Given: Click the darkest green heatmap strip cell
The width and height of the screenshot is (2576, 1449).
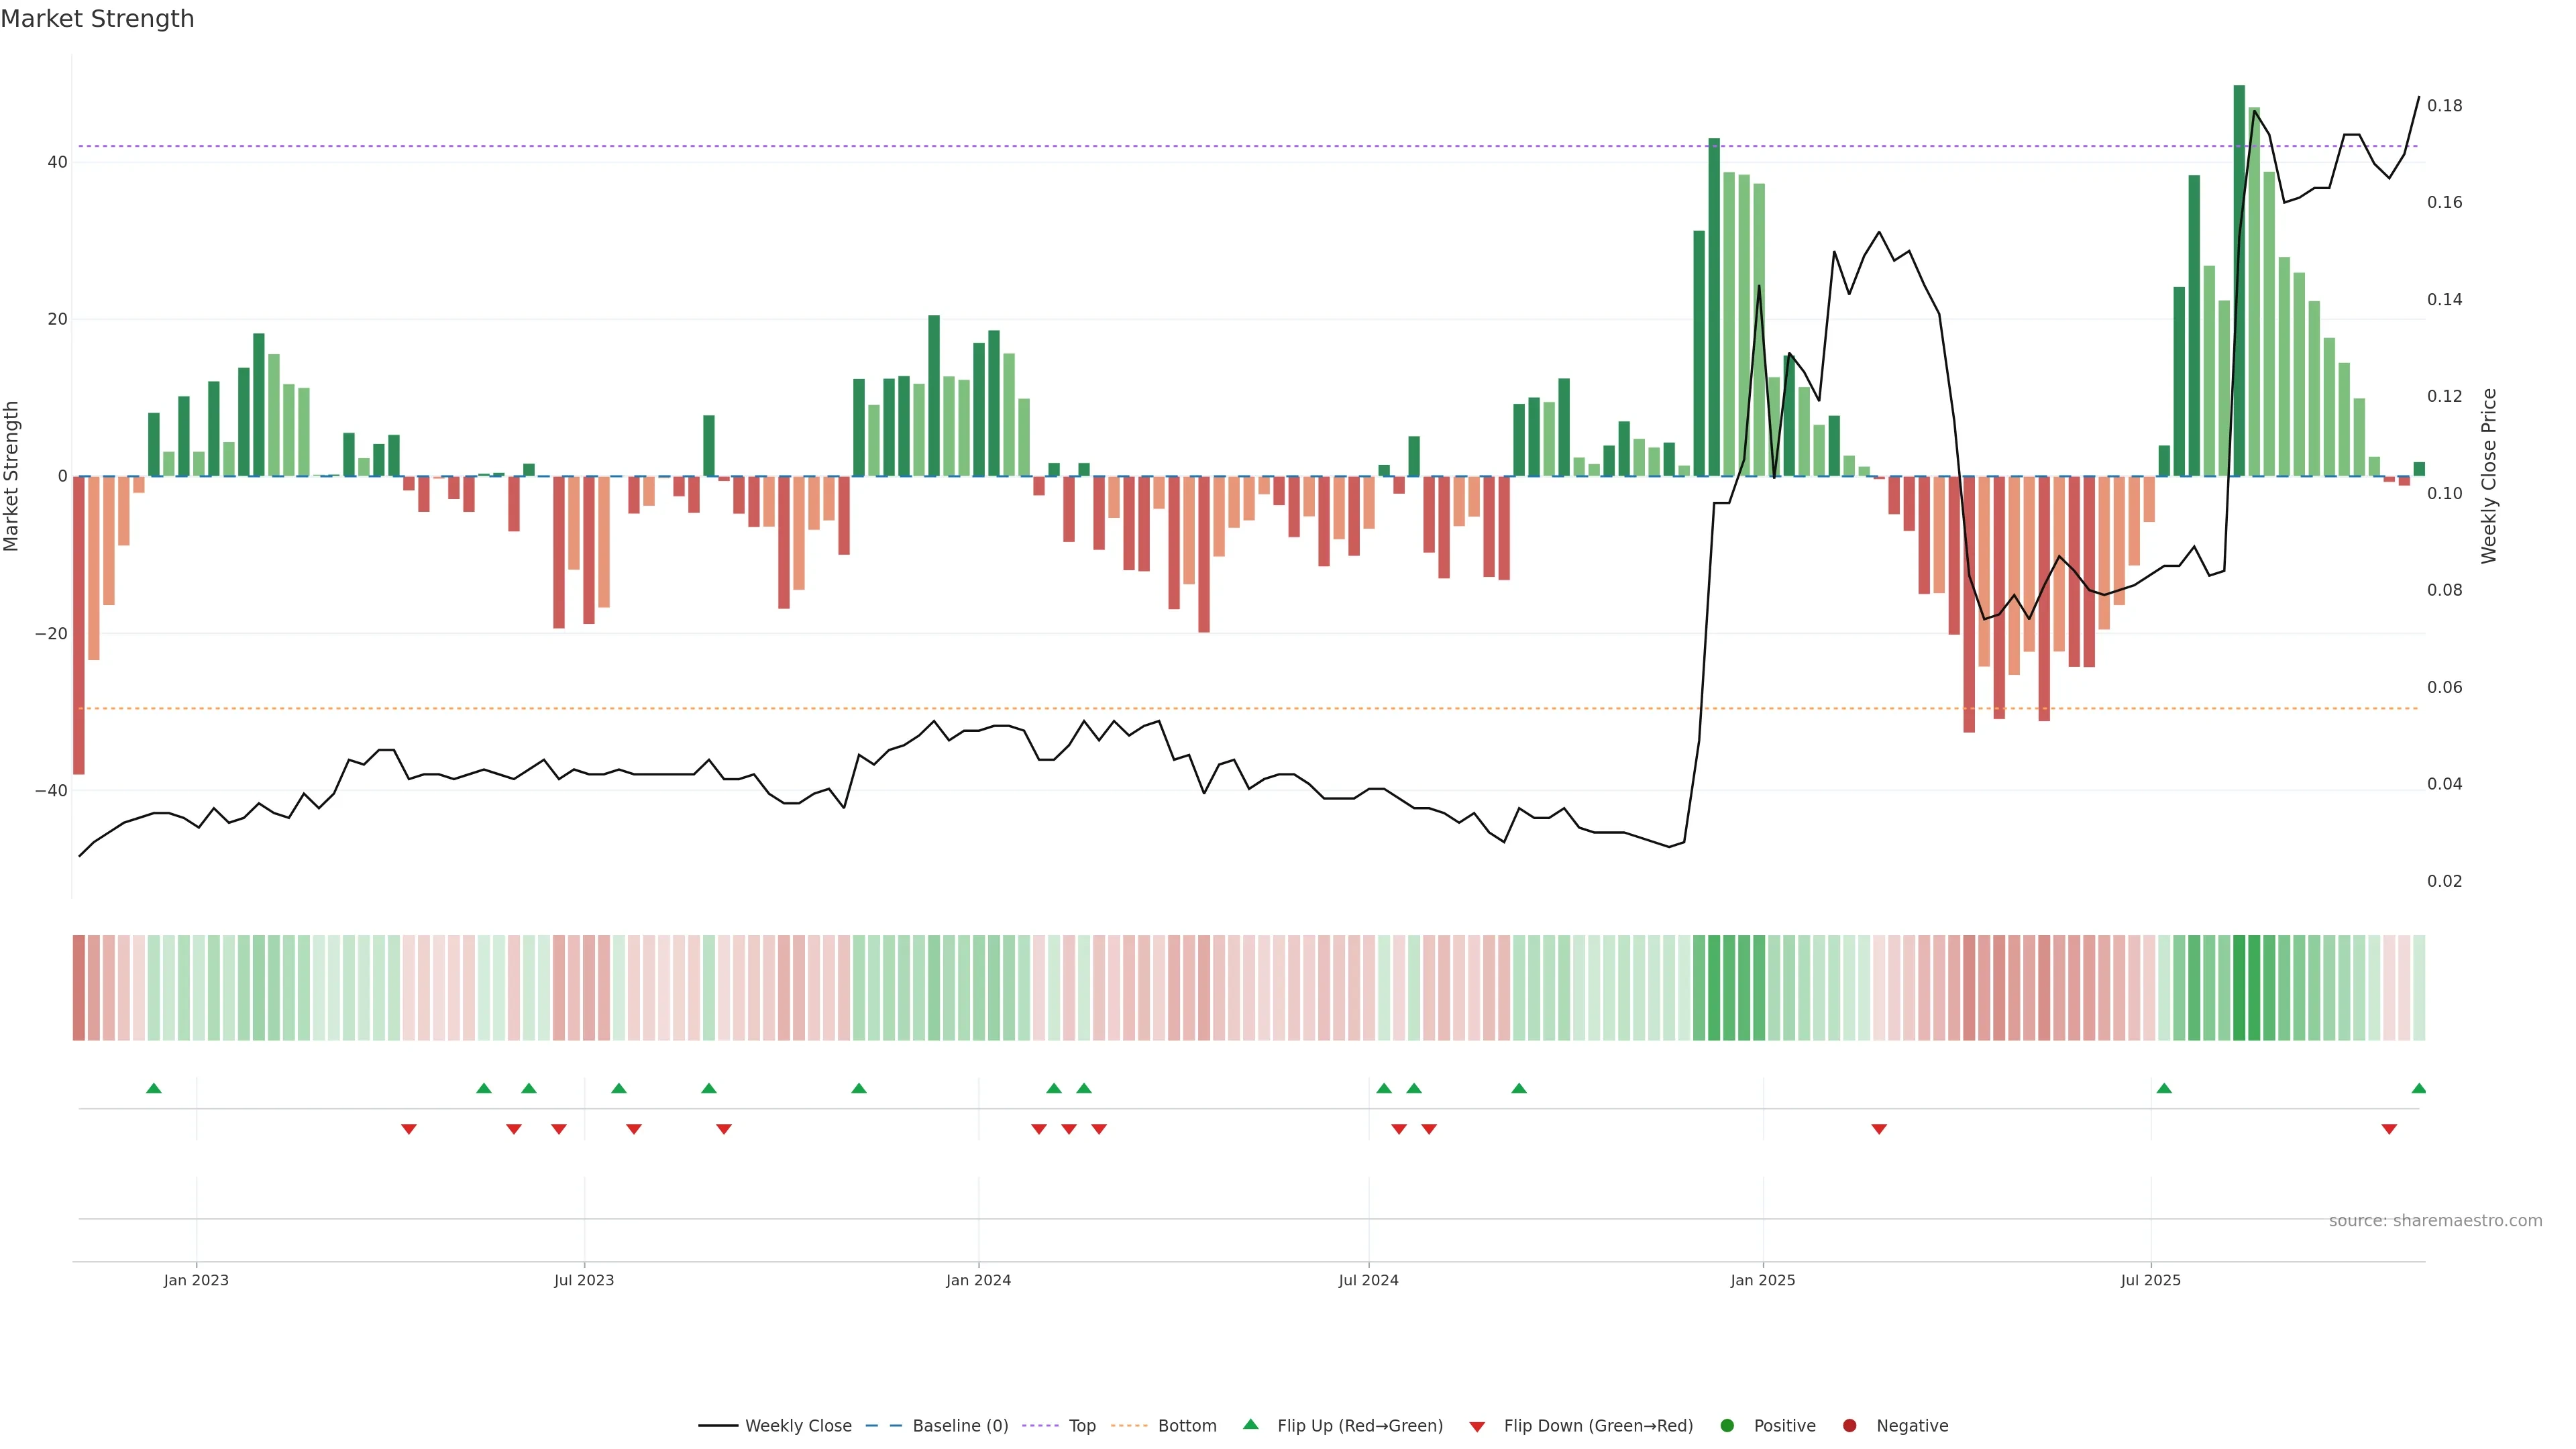Looking at the screenshot, I should pyautogui.click(x=2239, y=988).
